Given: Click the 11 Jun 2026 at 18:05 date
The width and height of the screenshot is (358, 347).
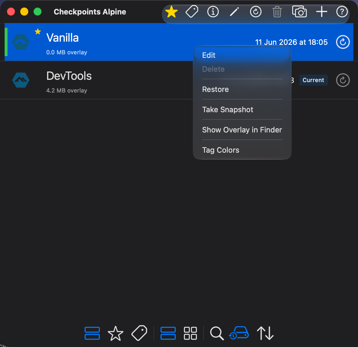Looking at the screenshot, I should pyautogui.click(x=291, y=42).
